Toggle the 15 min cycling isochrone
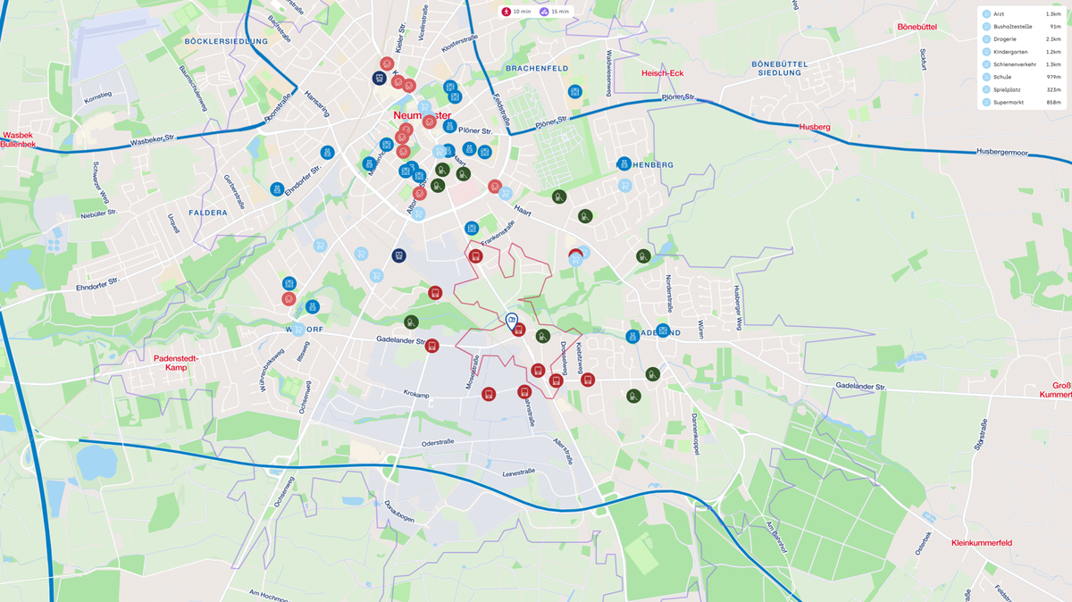Viewport: 1072px width, 602px height. tap(553, 12)
